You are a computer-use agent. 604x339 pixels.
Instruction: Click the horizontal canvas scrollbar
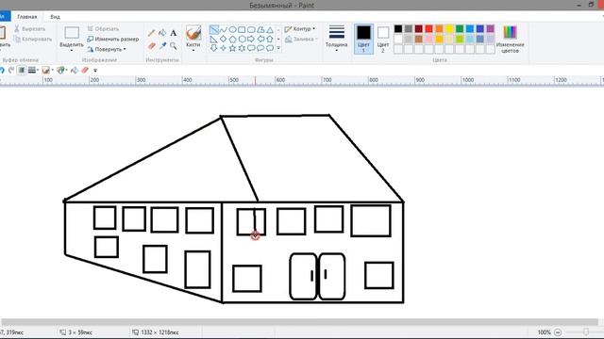pos(300,322)
